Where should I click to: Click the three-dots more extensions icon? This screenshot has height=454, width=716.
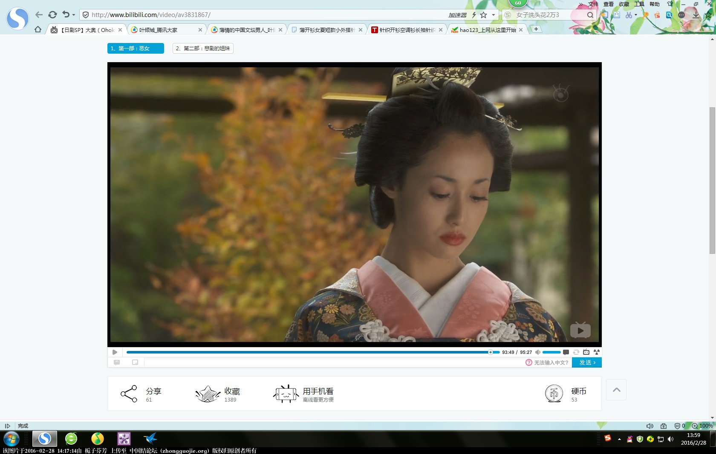click(x=681, y=15)
